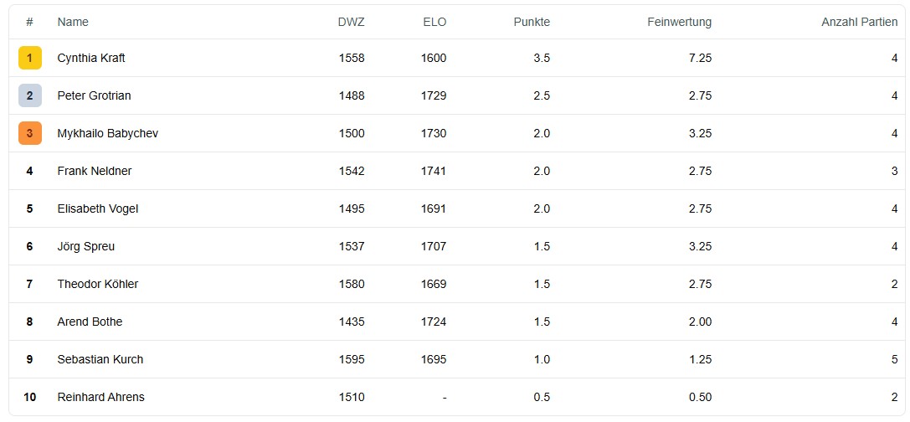Screen dimensions: 910x422
Task: Open player Cynthia Kraft
Action: (x=91, y=58)
